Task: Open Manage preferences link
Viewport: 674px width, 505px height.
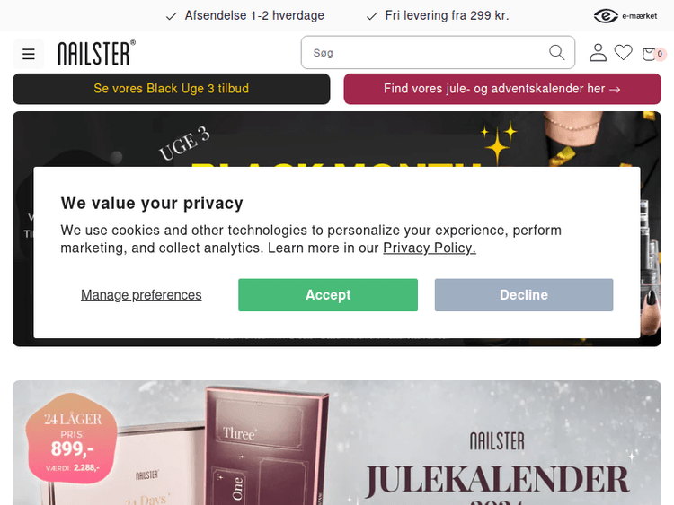Action: (x=141, y=295)
